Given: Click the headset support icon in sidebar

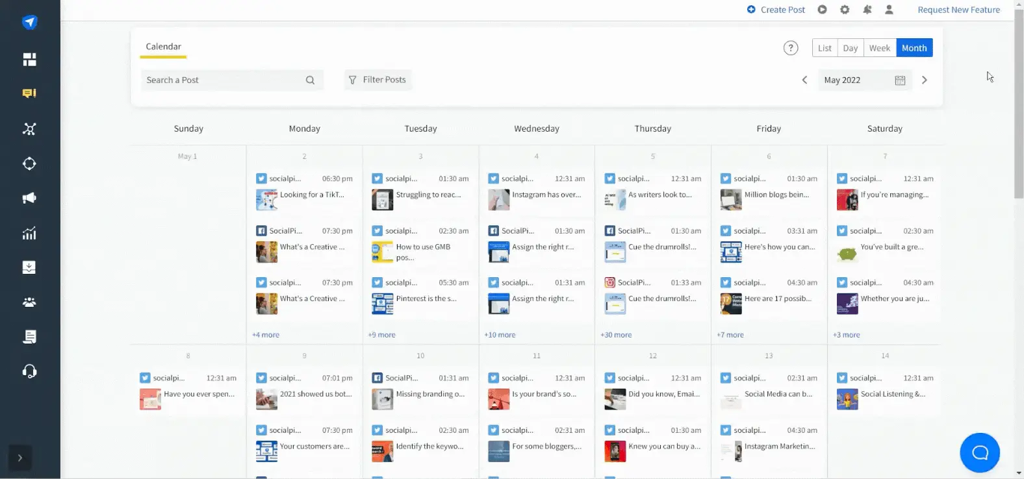Looking at the screenshot, I should 29,371.
